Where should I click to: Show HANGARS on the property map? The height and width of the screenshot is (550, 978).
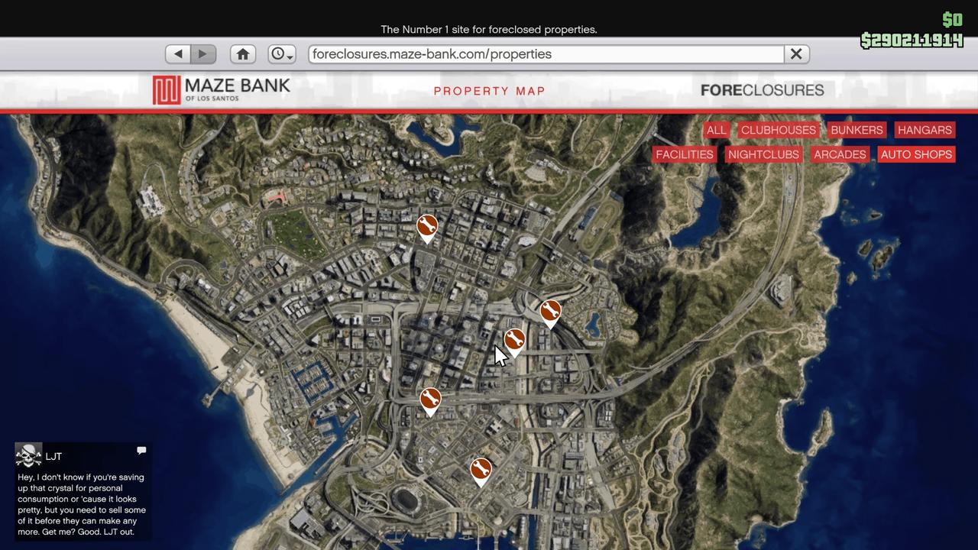coord(925,130)
